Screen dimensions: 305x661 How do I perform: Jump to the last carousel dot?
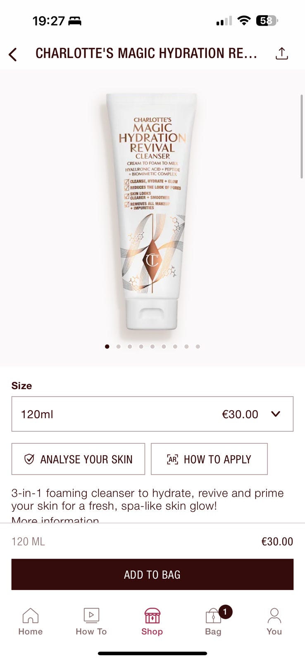(x=198, y=347)
